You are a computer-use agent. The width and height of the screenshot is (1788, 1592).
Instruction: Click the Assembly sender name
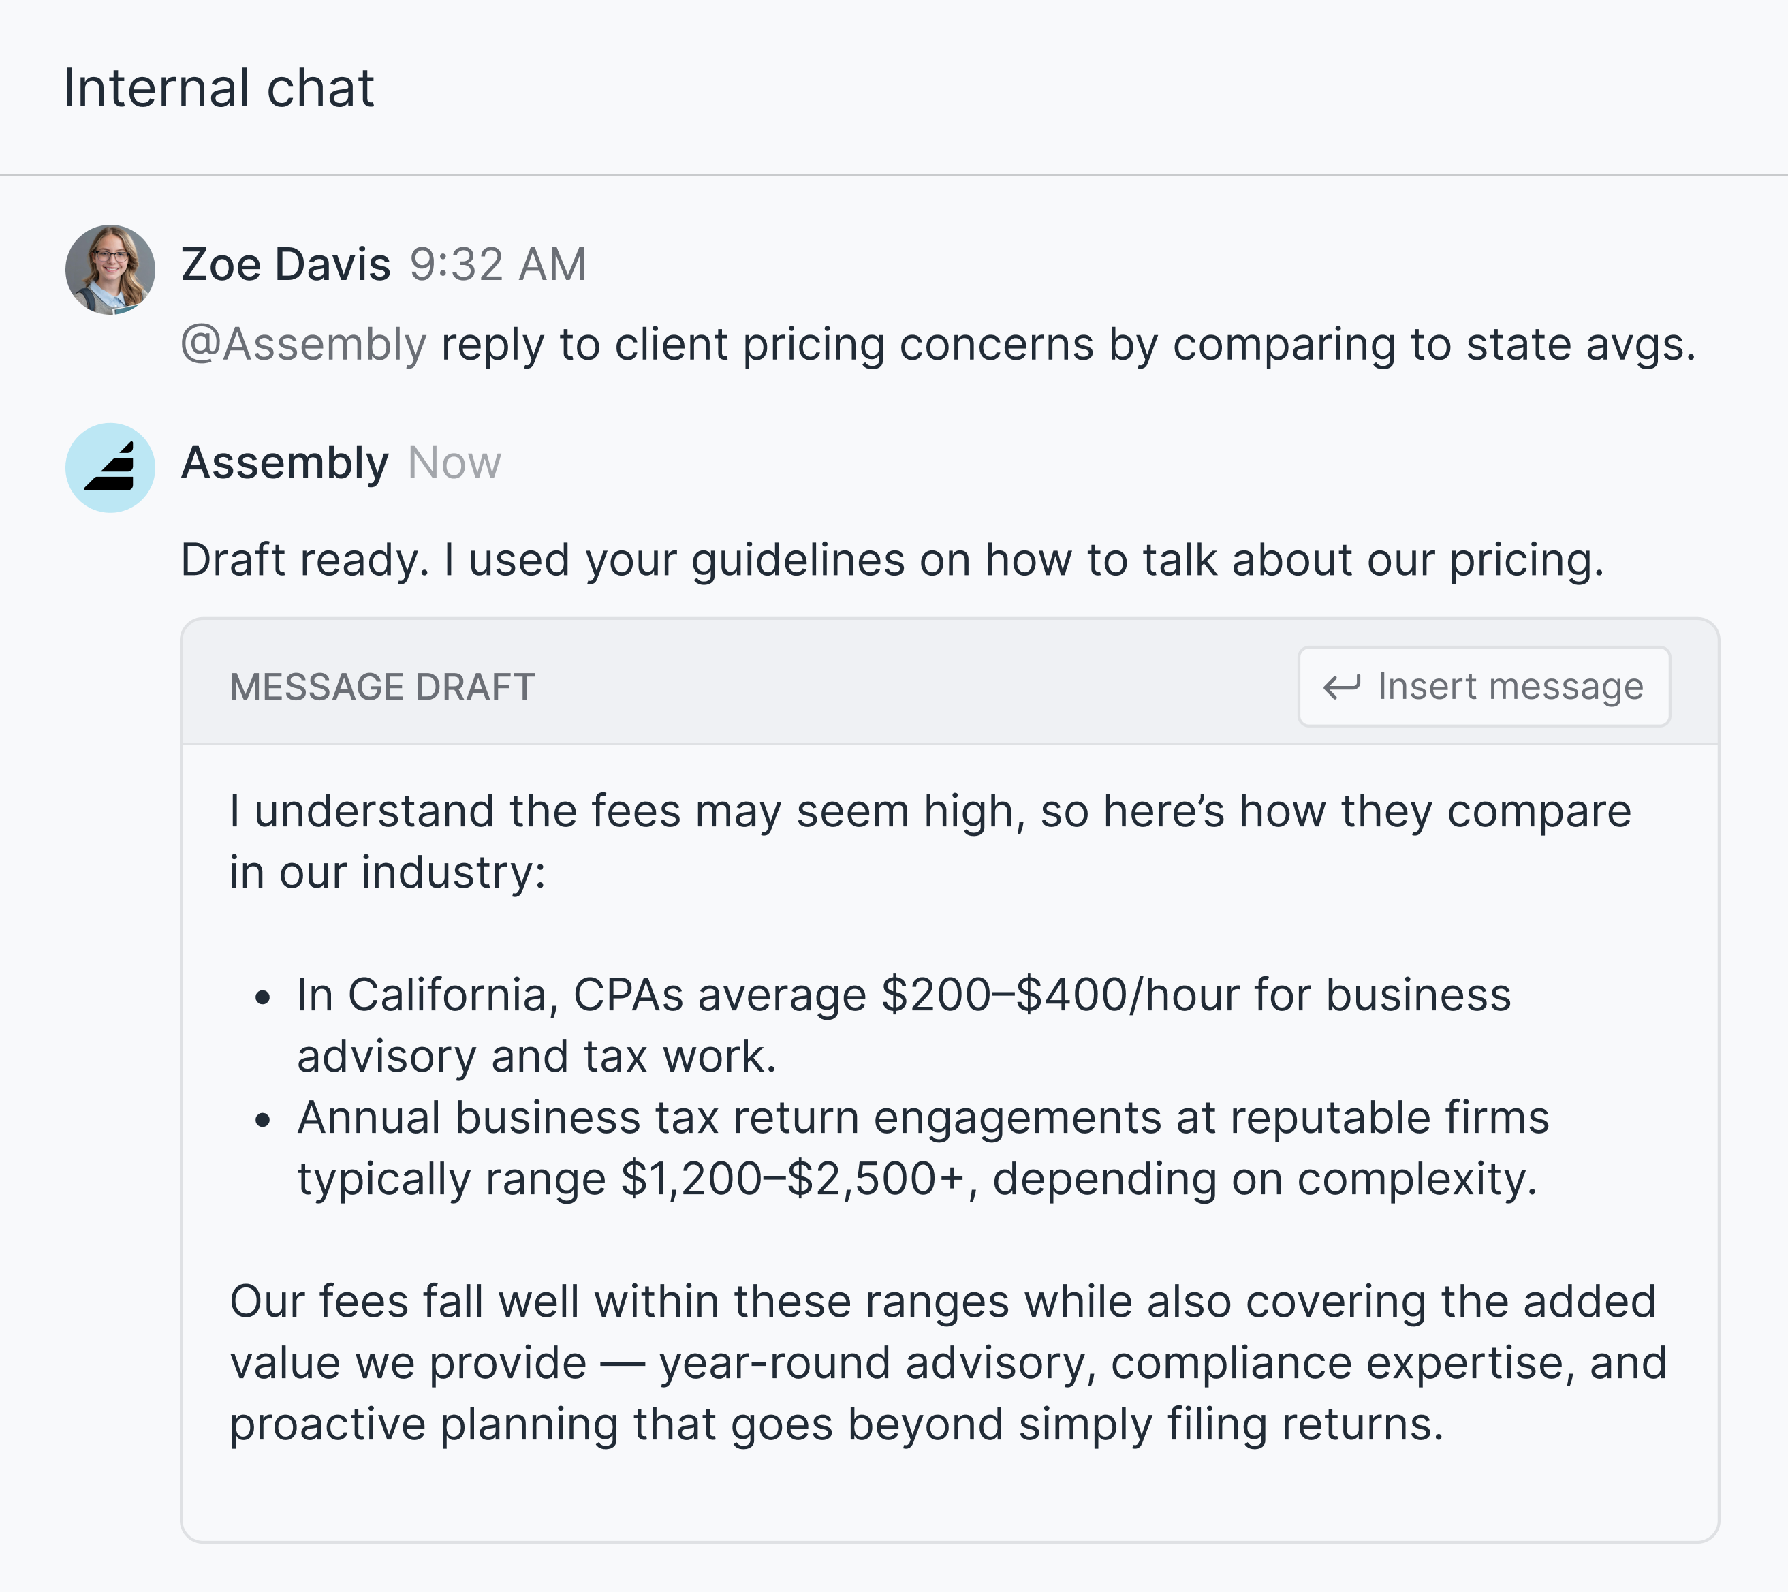(x=284, y=463)
